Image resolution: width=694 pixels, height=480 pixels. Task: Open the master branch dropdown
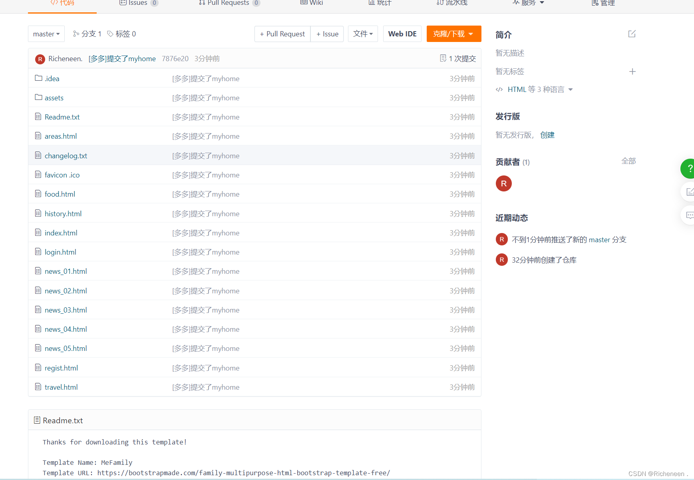[46, 34]
